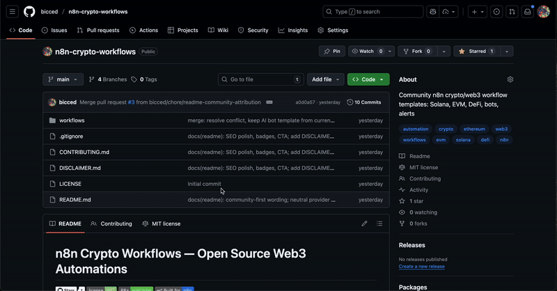The height and width of the screenshot is (291, 557).
Task: Click the edit README pencil icon
Action: click(x=364, y=223)
